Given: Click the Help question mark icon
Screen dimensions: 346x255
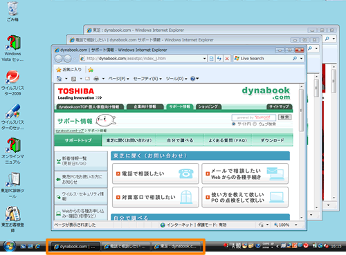Looking at the screenshot, I should pos(192,79).
